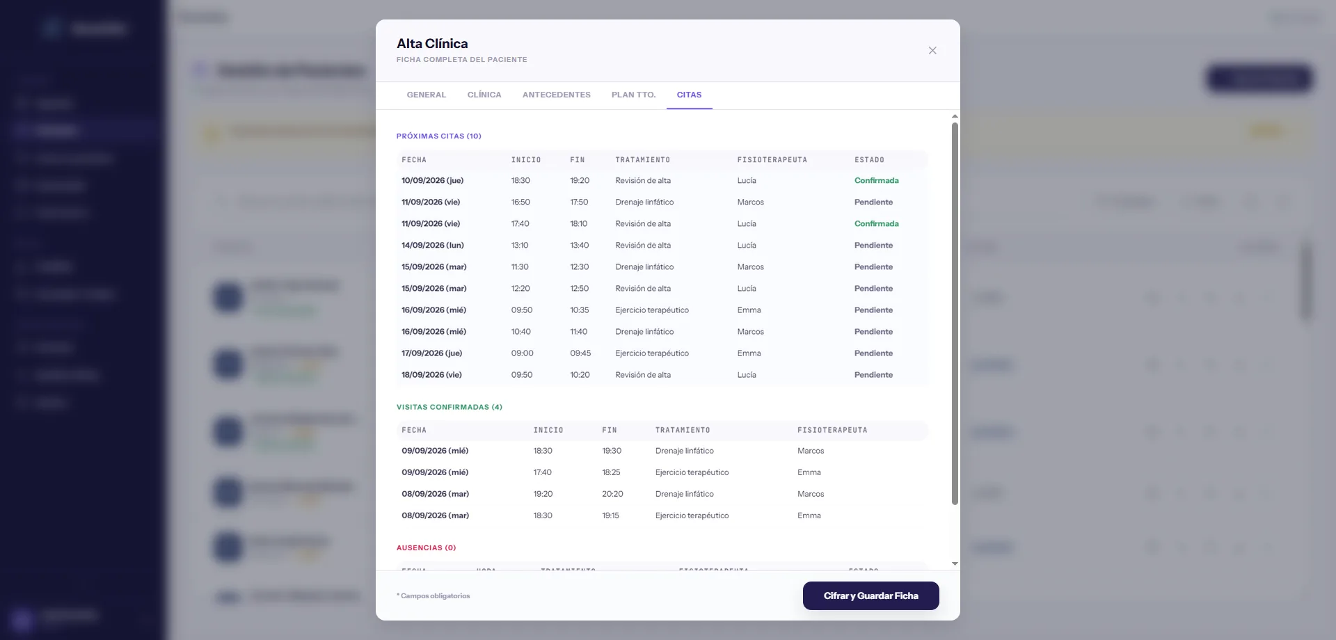Click the scrollbar down arrow

point(955,563)
